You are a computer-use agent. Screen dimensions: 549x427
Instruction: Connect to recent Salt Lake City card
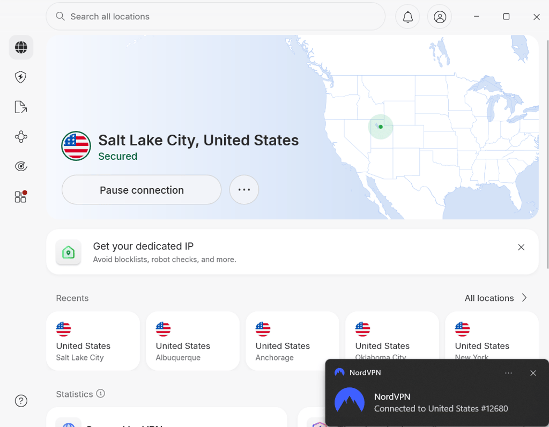pos(93,341)
